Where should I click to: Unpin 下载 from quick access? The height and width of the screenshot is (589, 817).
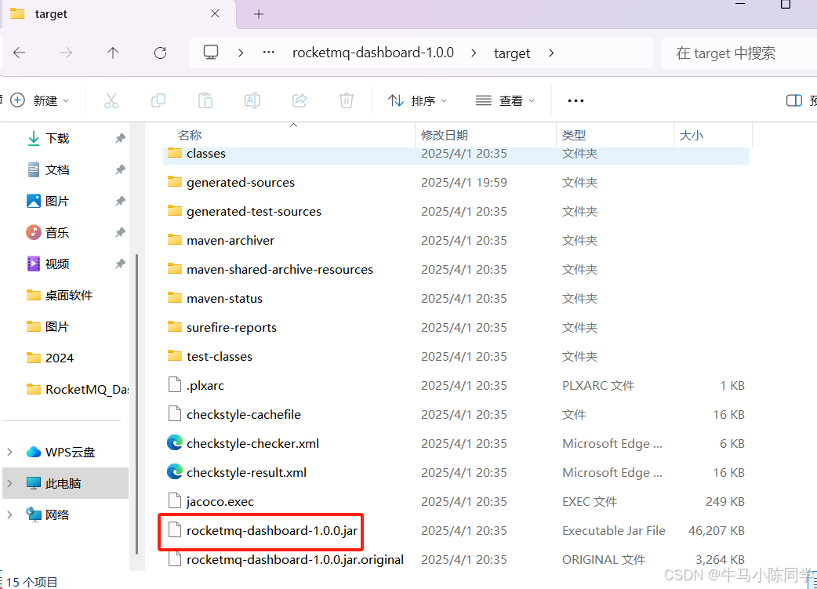(121, 138)
